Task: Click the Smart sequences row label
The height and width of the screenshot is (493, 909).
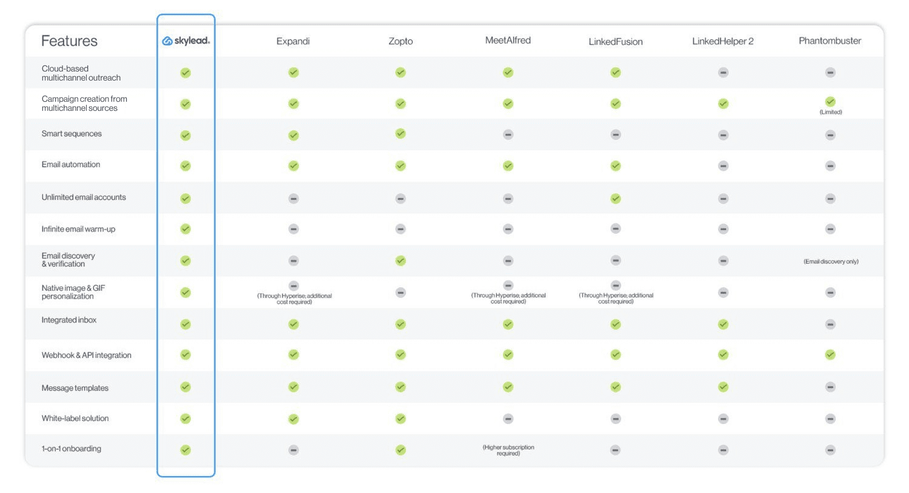Action: click(x=72, y=134)
